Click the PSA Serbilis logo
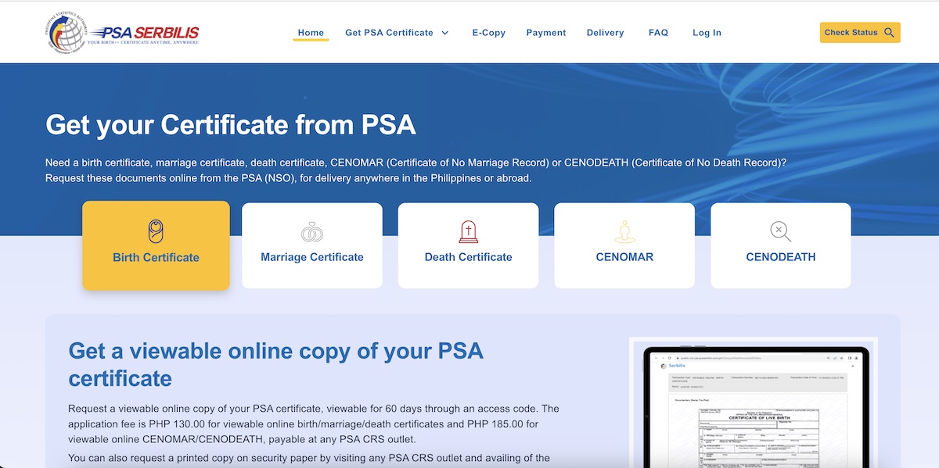 [x=122, y=32]
